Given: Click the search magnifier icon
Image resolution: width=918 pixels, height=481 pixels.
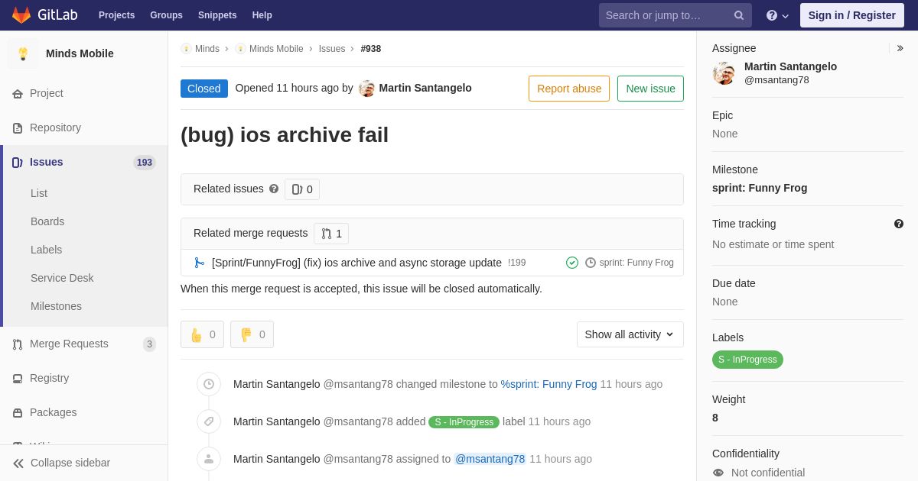Looking at the screenshot, I should [x=739, y=15].
